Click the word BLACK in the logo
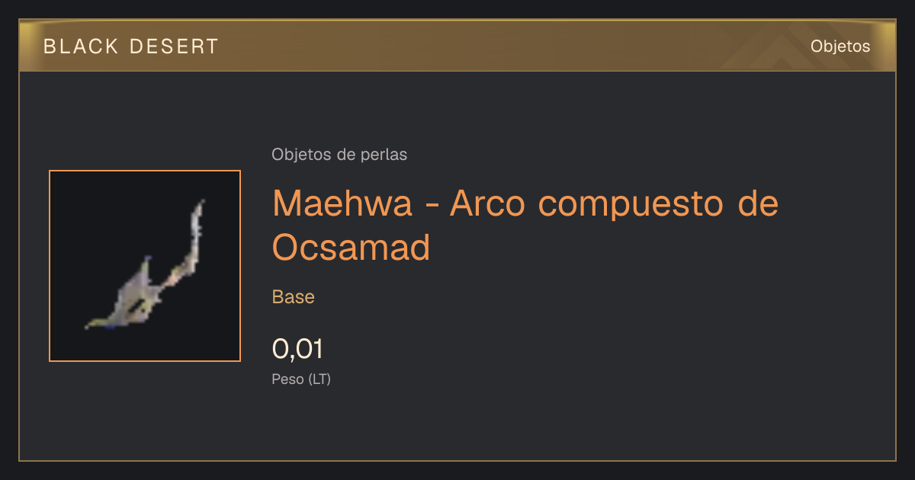The width and height of the screenshot is (915, 480). pos(81,46)
